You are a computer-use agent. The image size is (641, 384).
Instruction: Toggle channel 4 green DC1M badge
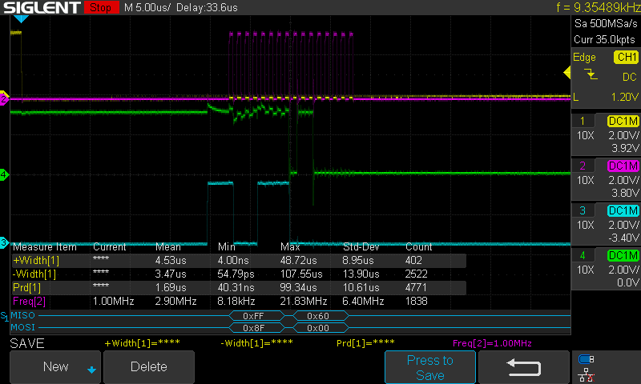pyautogui.click(x=623, y=256)
